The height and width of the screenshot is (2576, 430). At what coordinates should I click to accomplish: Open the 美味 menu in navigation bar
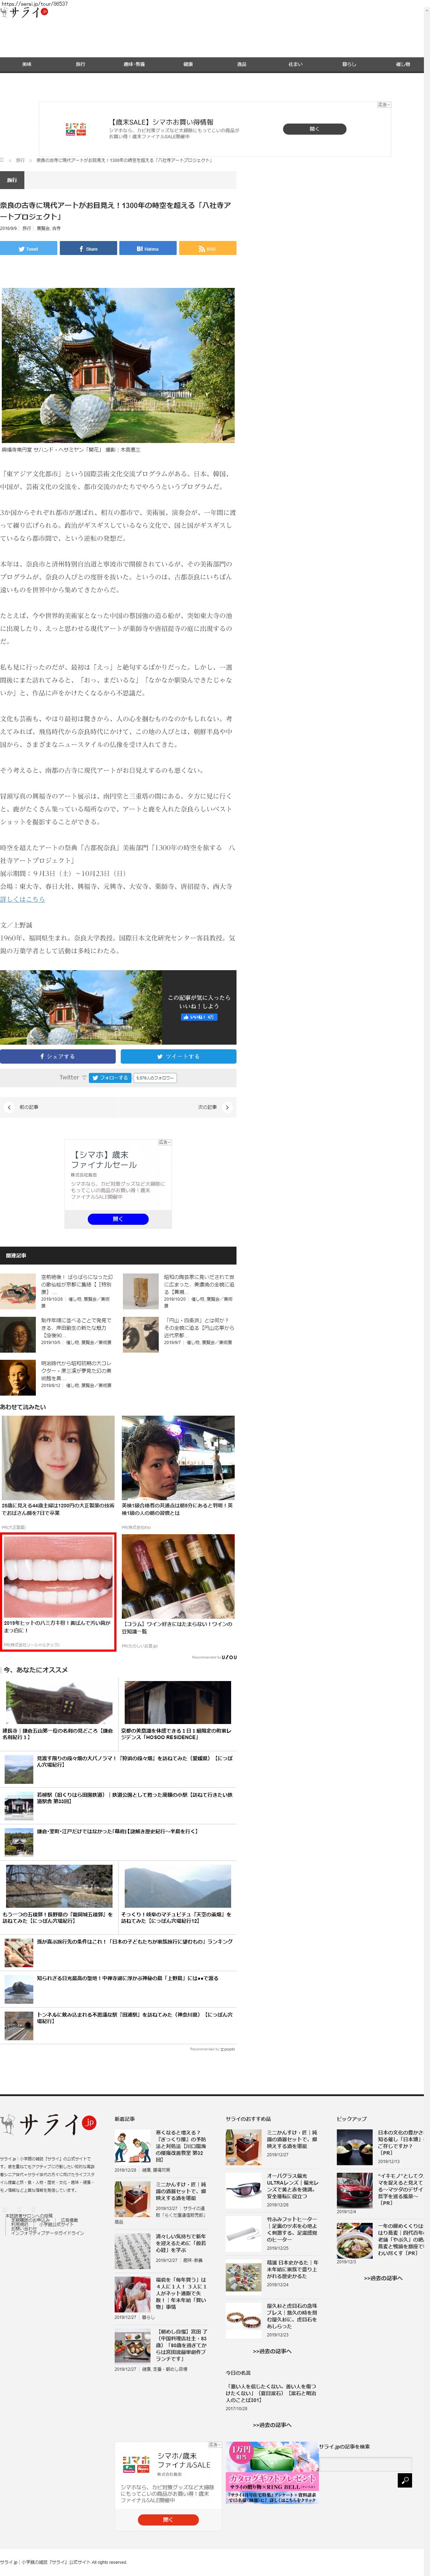pyautogui.click(x=27, y=64)
